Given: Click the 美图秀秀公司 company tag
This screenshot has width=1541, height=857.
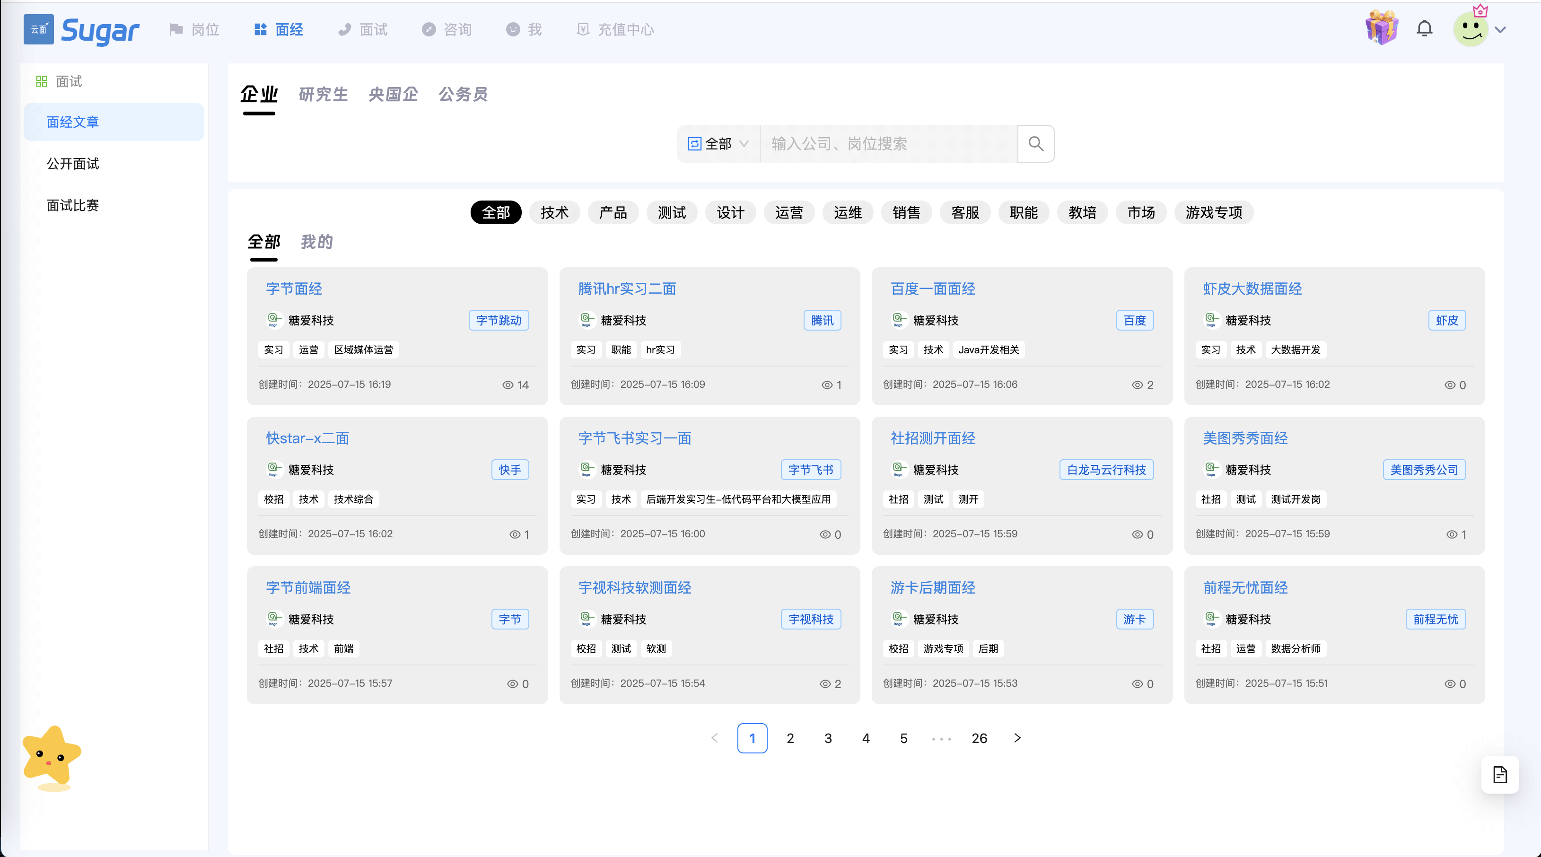Looking at the screenshot, I should coord(1424,470).
